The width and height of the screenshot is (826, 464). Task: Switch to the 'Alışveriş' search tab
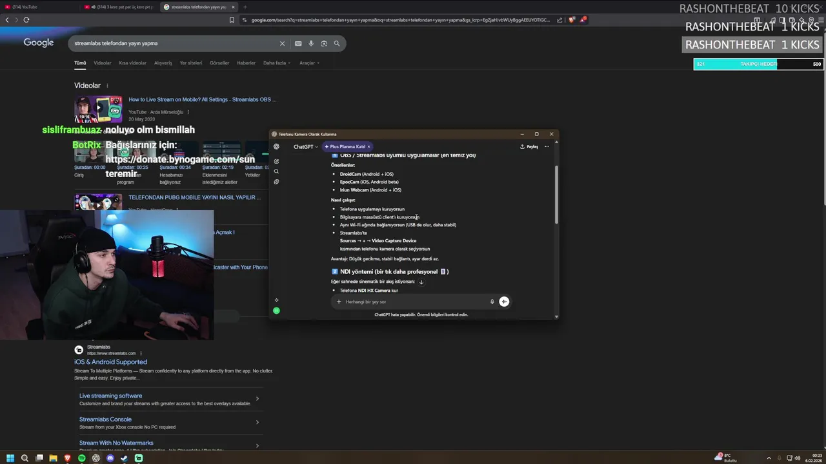pos(163,63)
